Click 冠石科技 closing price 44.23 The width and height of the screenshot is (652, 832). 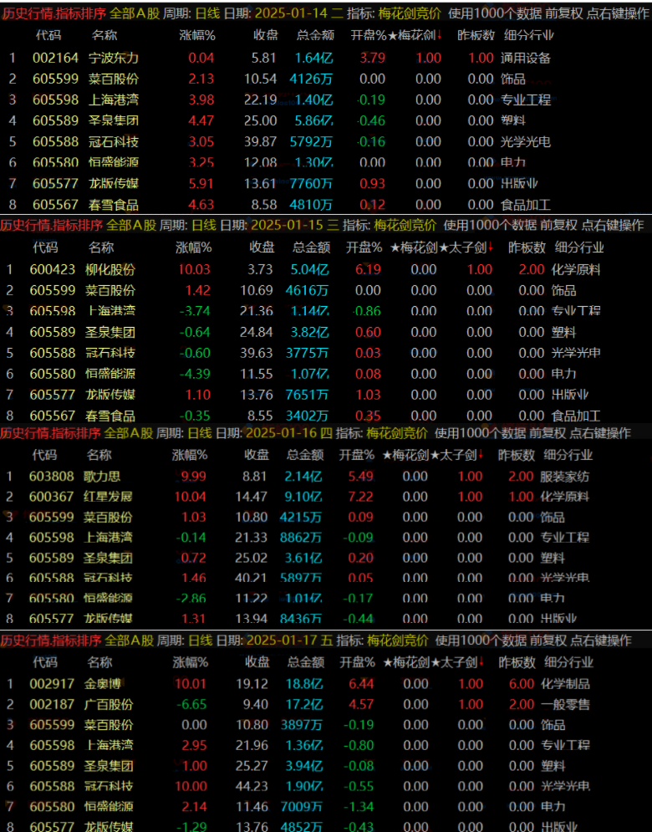point(252,786)
